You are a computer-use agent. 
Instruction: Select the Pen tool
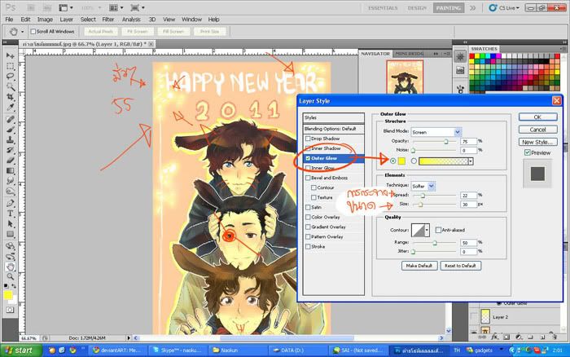[x=9, y=203]
